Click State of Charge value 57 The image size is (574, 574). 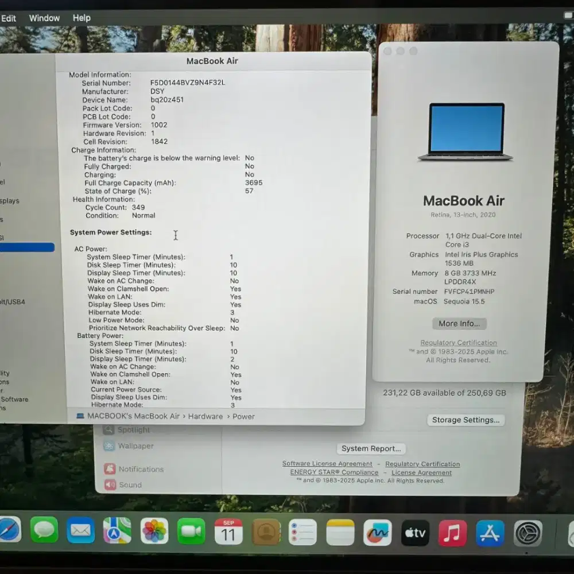pyautogui.click(x=249, y=191)
